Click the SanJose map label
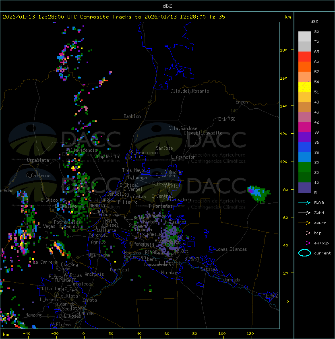The height and width of the screenshot is (339, 335). click(x=164, y=148)
